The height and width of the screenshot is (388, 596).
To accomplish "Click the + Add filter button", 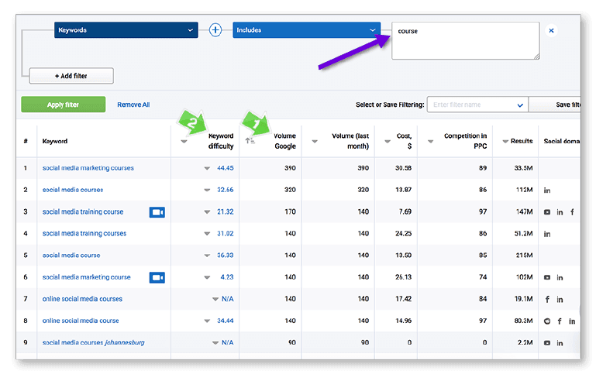I will (71, 76).
